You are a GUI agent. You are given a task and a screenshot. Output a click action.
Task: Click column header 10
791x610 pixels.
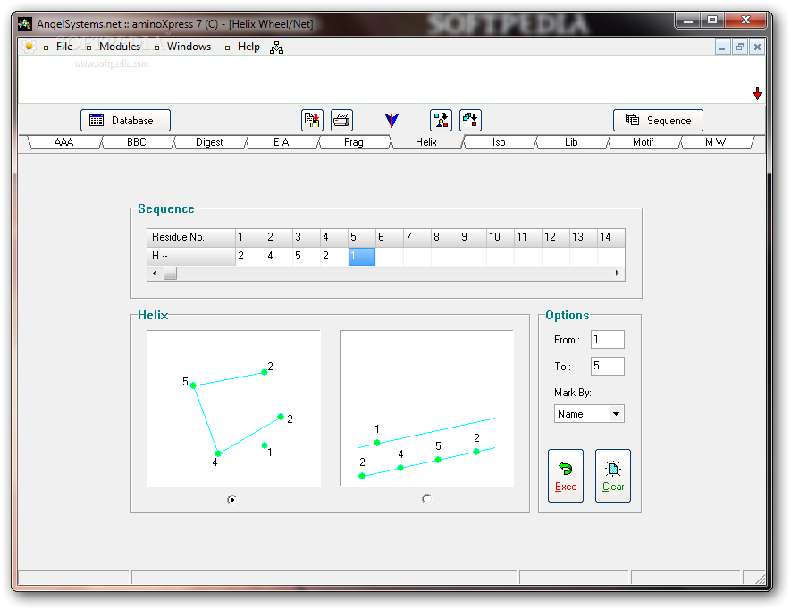pyautogui.click(x=501, y=237)
